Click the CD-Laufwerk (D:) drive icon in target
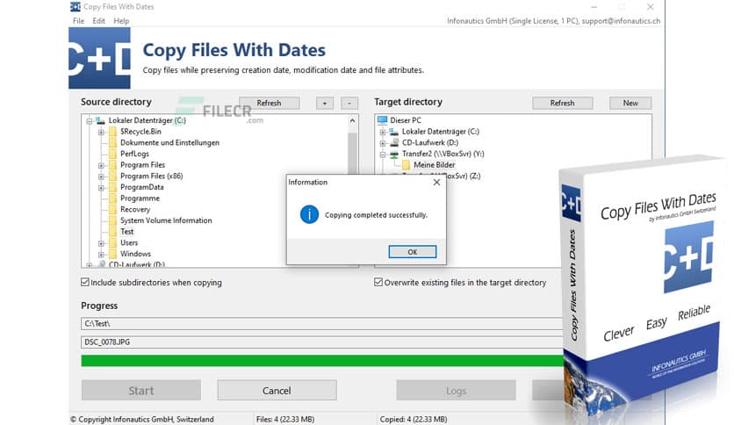 pyautogui.click(x=394, y=143)
